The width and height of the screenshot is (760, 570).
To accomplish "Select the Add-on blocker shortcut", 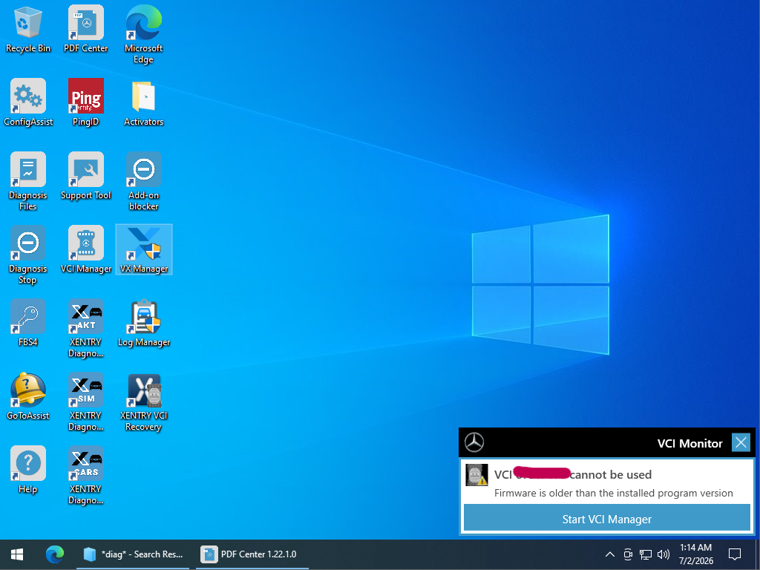I will coord(143,181).
